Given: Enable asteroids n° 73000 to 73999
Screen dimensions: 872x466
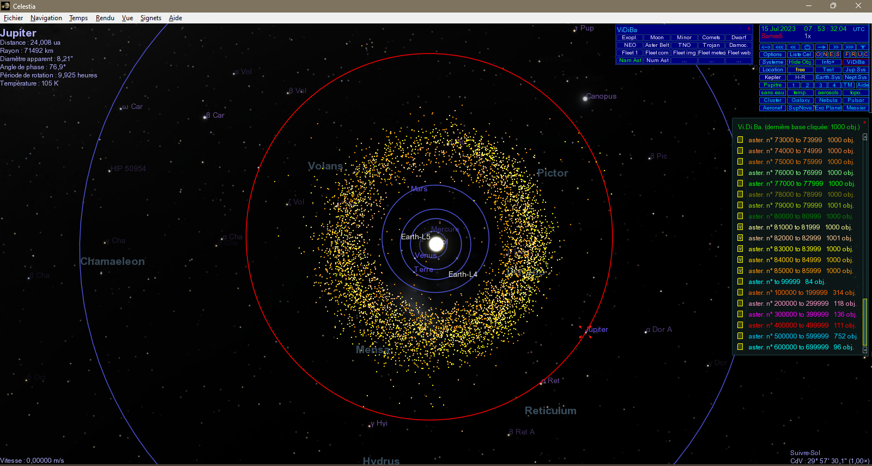Looking at the screenshot, I should [740, 140].
